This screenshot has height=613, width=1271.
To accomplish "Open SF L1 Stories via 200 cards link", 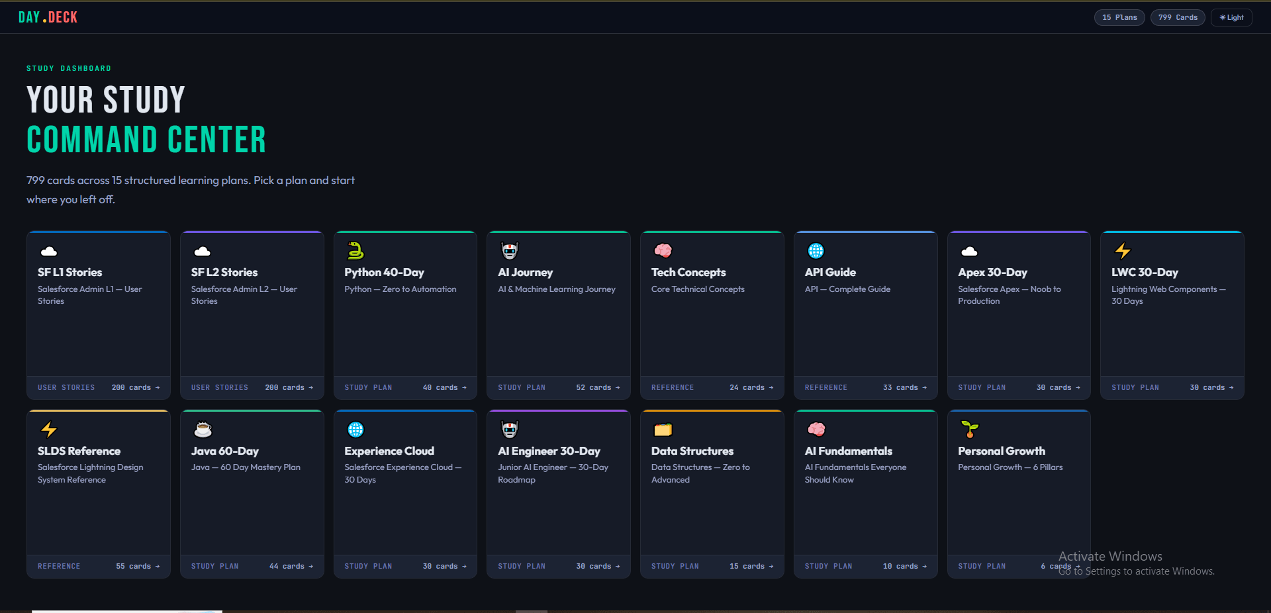I will point(136,388).
